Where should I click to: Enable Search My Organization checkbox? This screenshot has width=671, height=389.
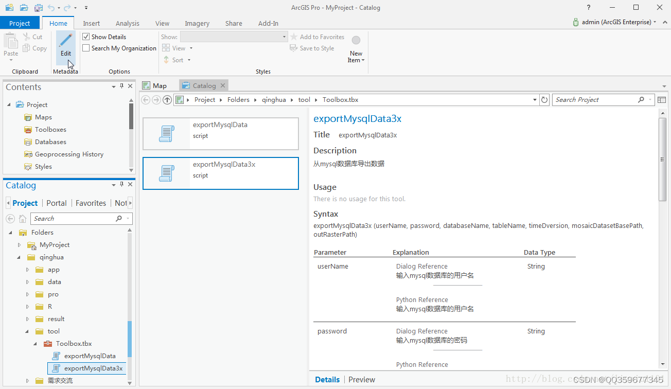pos(86,48)
